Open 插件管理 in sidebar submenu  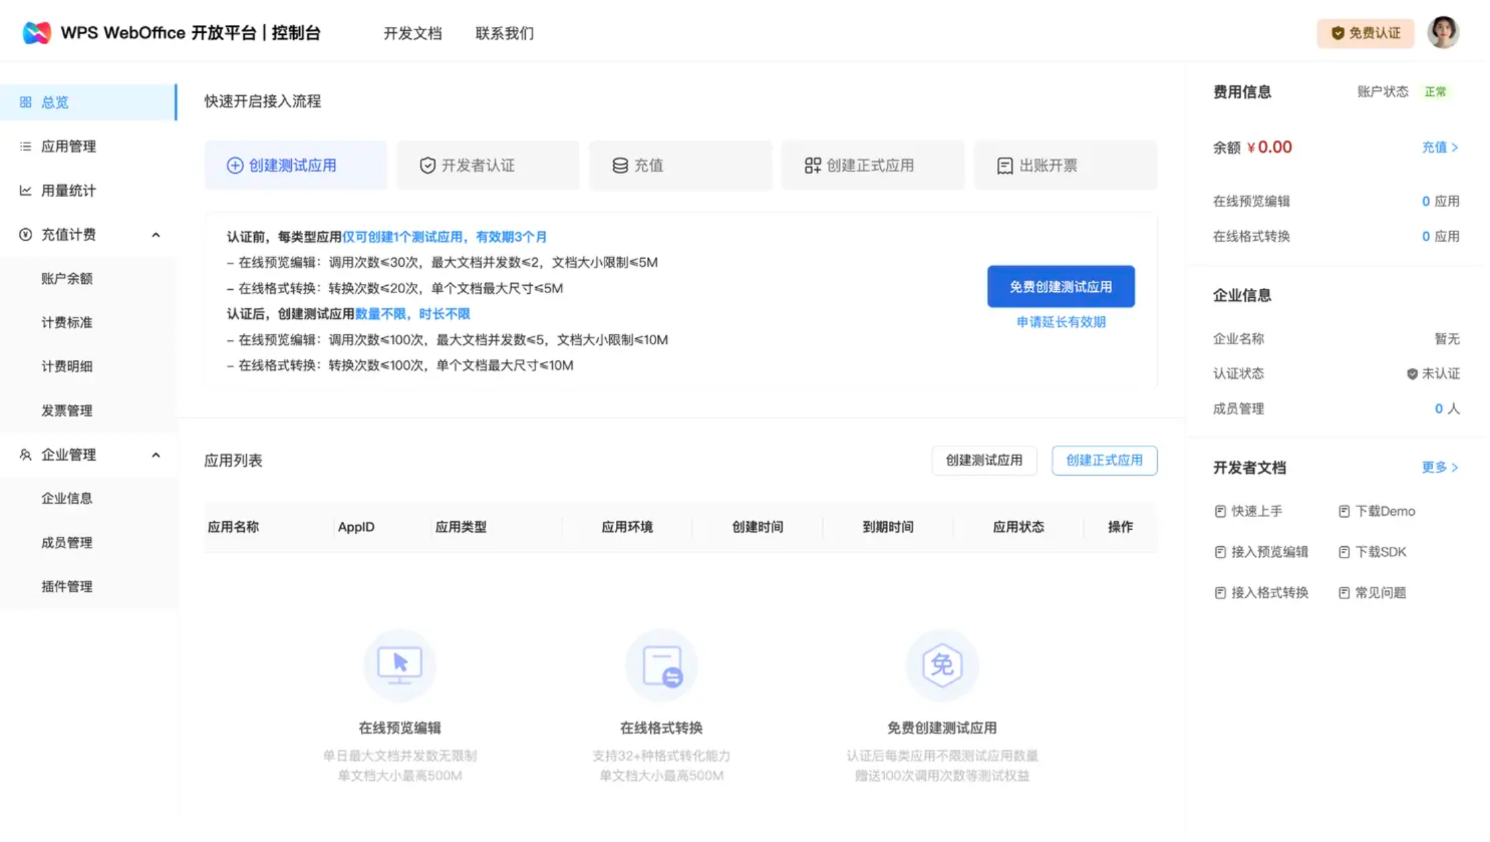tap(67, 586)
